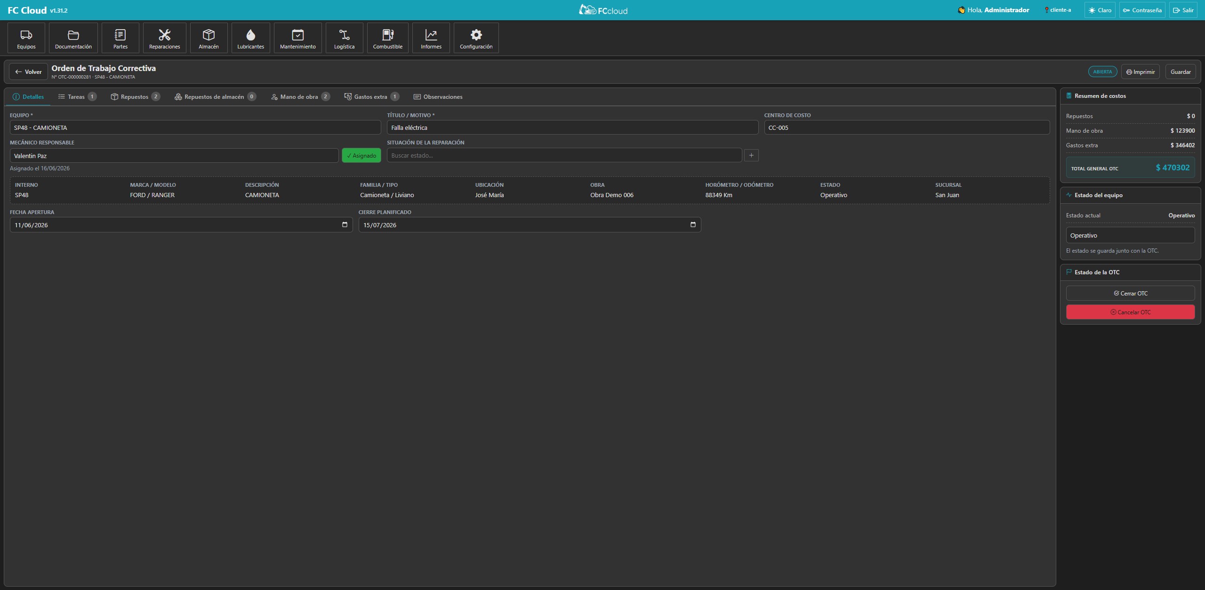Open the Mantenimiento calendar icon
This screenshot has width=1205, height=590.
[297, 38]
